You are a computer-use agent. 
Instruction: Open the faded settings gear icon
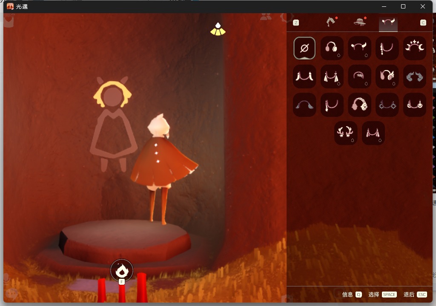[x=287, y=17]
